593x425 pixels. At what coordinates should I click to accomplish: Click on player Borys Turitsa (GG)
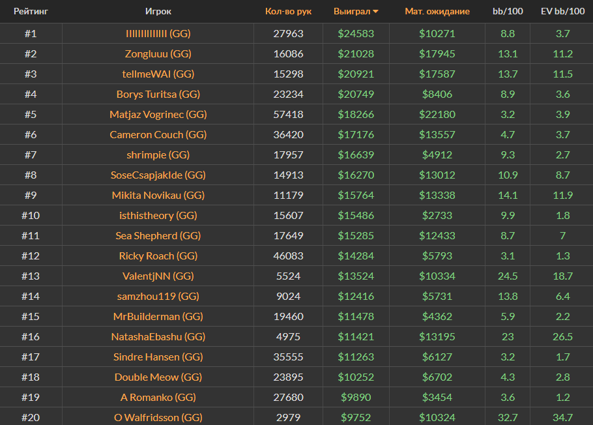pos(158,95)
